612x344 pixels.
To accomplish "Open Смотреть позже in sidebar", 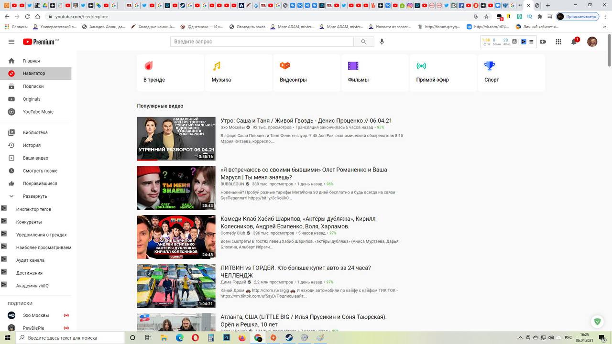I will tap(36, 171).
